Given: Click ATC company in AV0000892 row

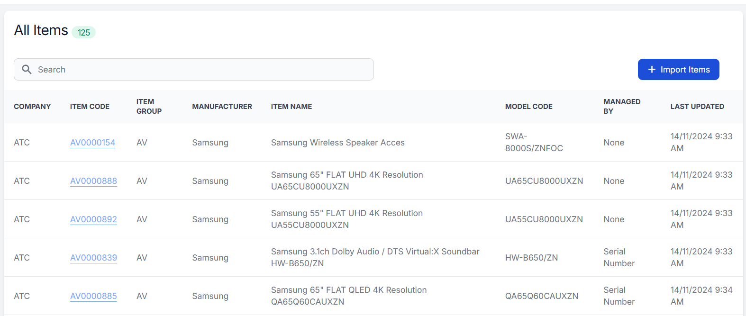Looking at the screenshot, I should (22, 219).
